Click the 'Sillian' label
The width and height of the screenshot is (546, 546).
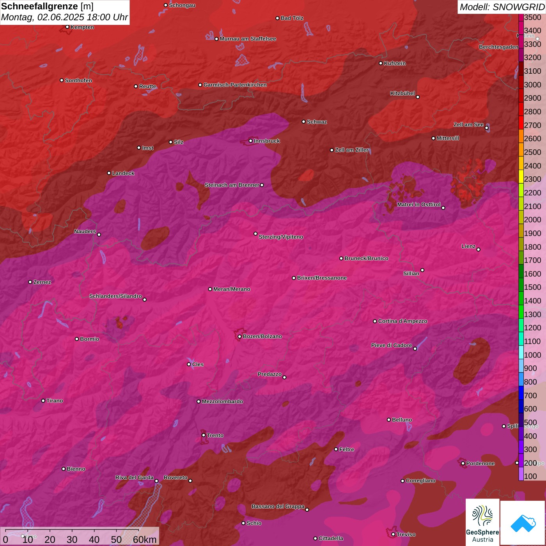tap(411, 273)
